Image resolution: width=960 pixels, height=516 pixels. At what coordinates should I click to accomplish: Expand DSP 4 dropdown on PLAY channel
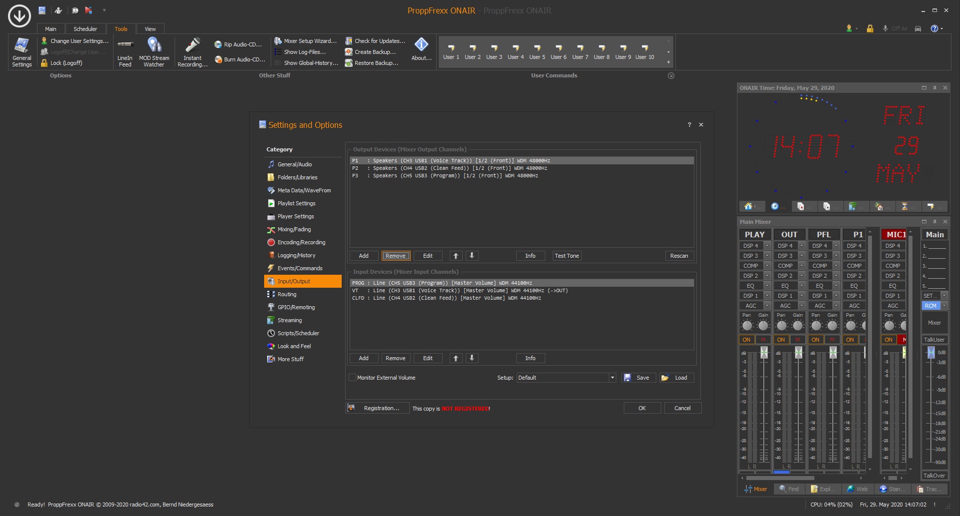(x=767, y=246)
